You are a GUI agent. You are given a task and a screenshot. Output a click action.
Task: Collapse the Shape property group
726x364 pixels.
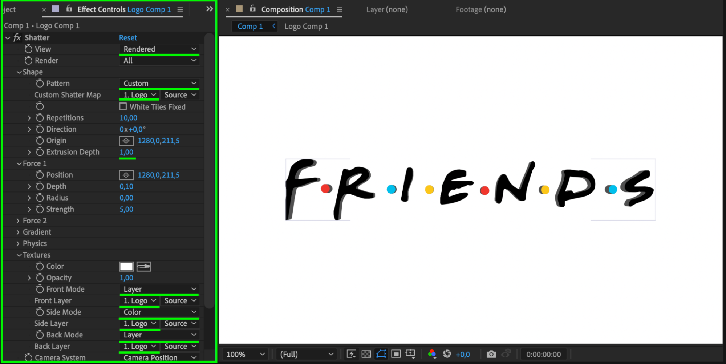[x=19, y=72]
